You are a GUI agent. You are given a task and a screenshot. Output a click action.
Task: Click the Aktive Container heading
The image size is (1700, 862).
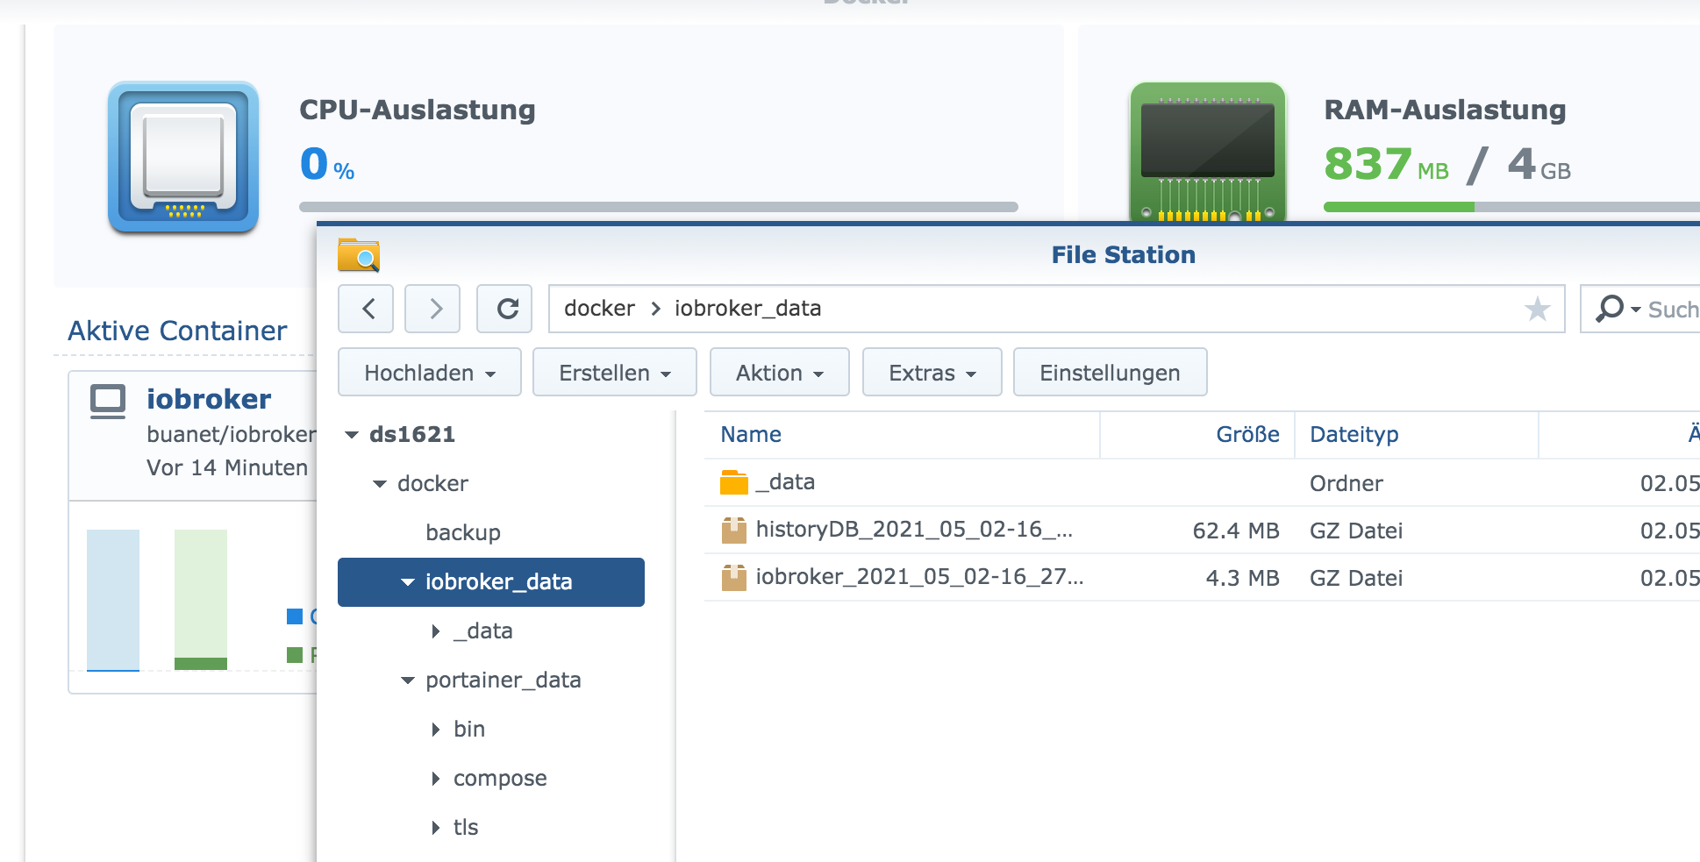[177, 331]
